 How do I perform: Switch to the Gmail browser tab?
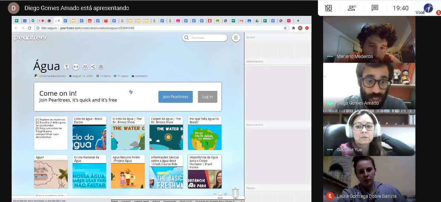(241, 21)
